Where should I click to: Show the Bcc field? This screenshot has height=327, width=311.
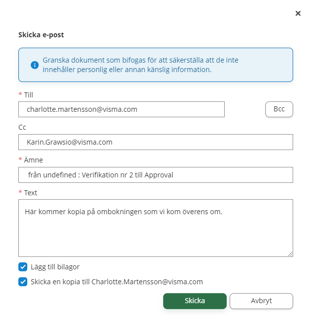[279, 109]
